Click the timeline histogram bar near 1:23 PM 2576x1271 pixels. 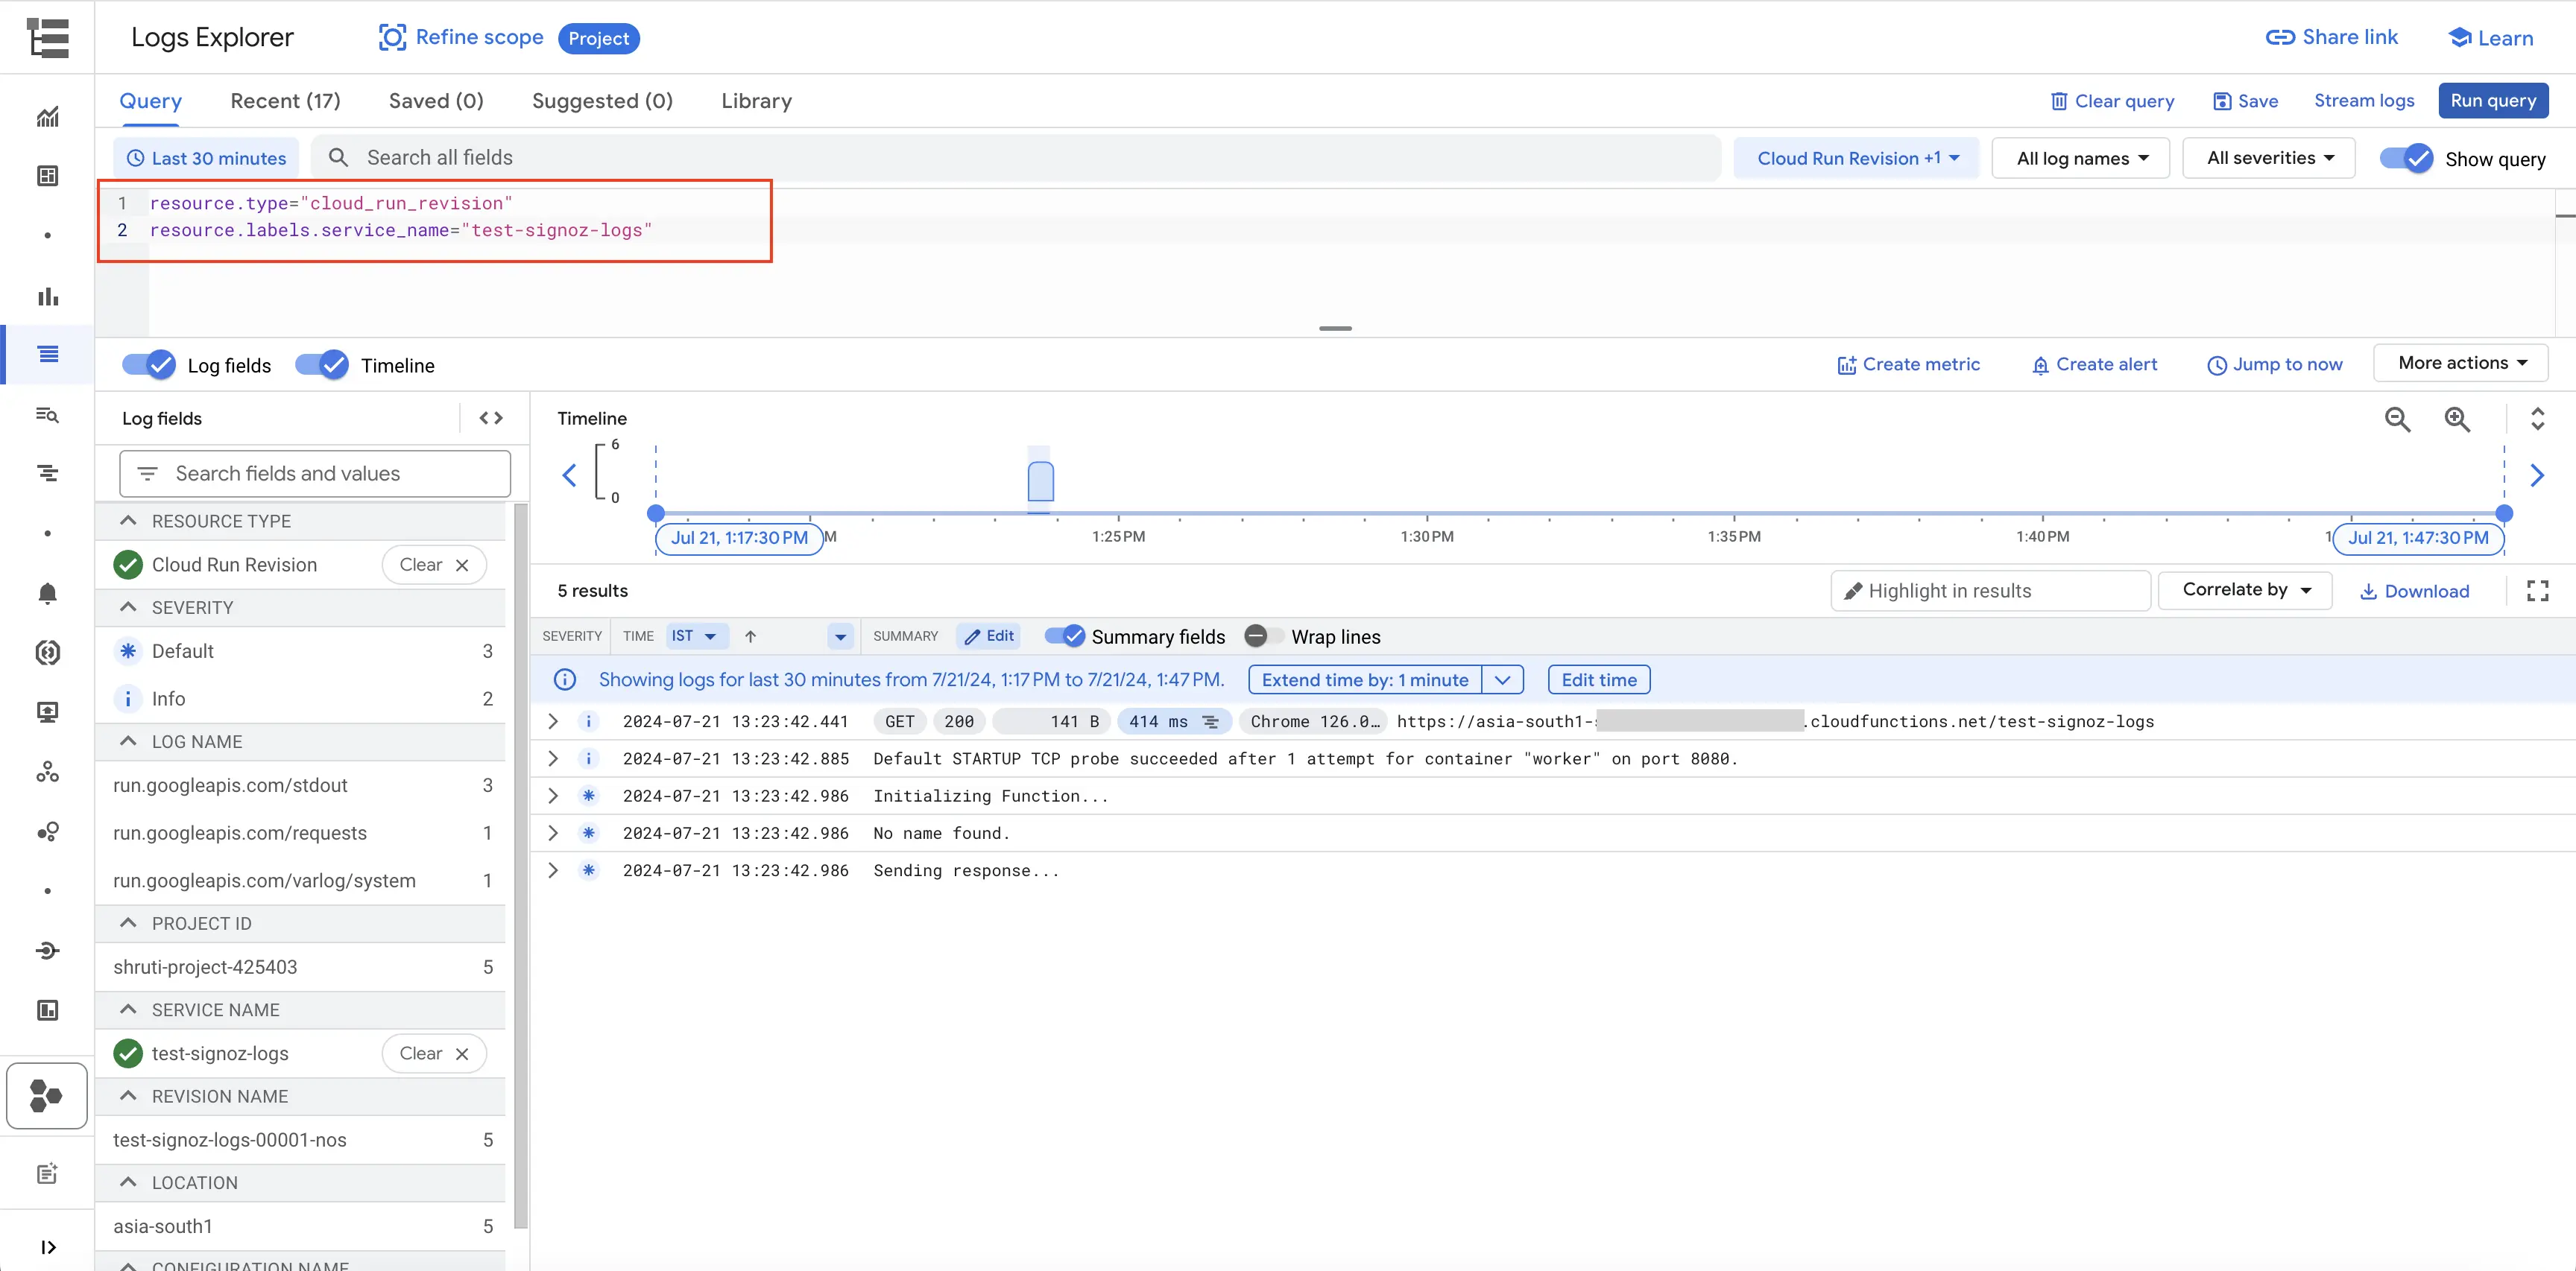tap(1040, 481)
